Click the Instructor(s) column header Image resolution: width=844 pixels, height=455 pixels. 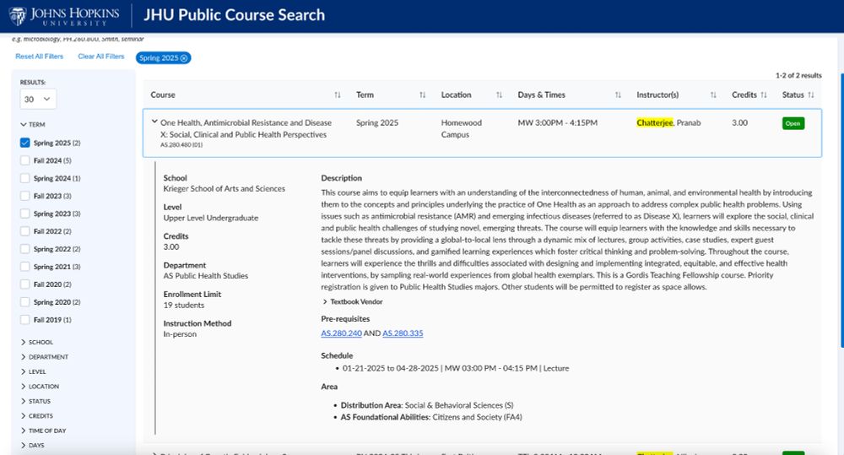(x=657, y=95)
